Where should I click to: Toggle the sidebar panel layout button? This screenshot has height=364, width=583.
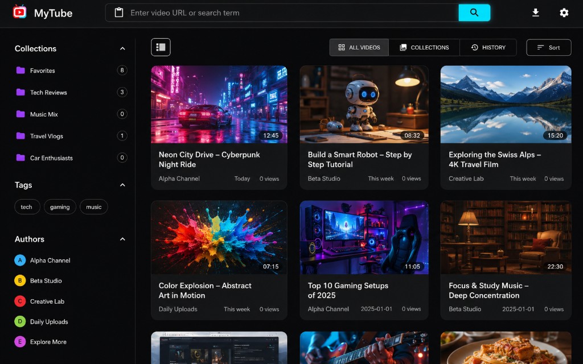[161, 47]
